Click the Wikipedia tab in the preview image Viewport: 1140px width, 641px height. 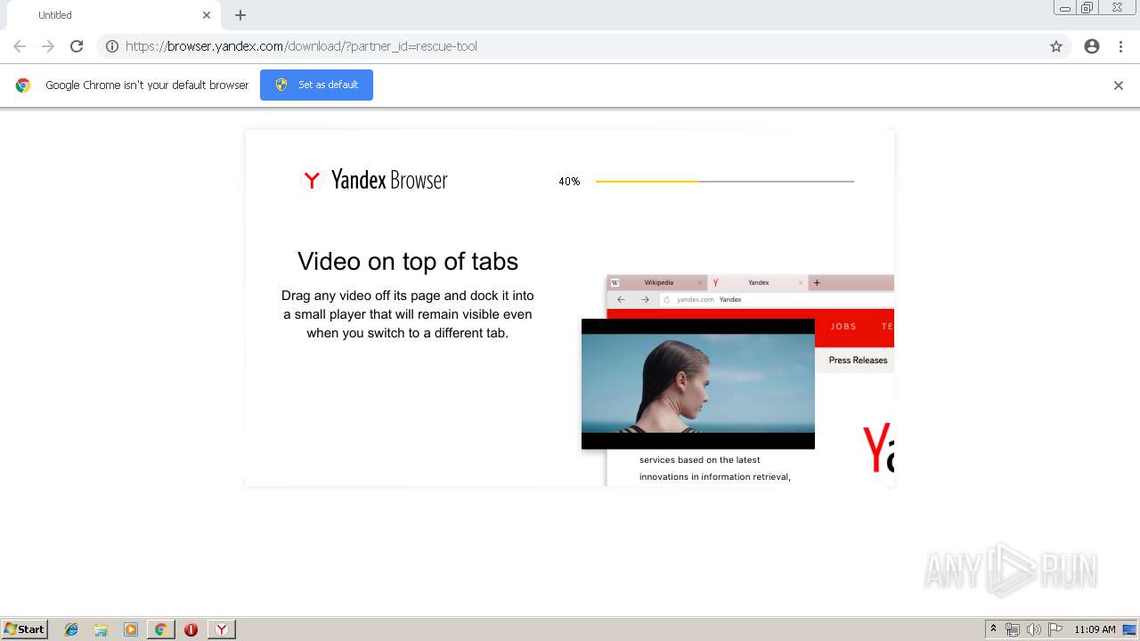657,283
